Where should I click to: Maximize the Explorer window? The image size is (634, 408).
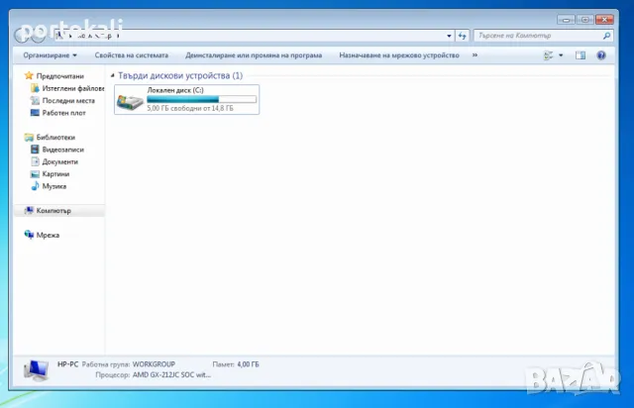584,20
